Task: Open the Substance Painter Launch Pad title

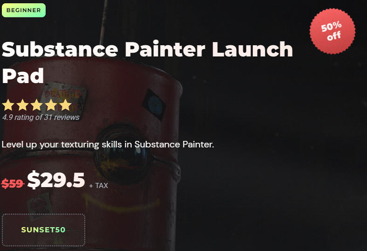Action: pos(147,63)
